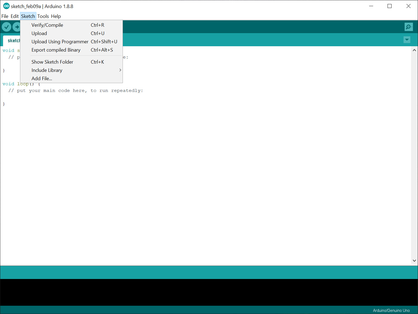Open the Tools menu
Screen dimensions: 418x314
pyautogui.click(x=43, y=16)
